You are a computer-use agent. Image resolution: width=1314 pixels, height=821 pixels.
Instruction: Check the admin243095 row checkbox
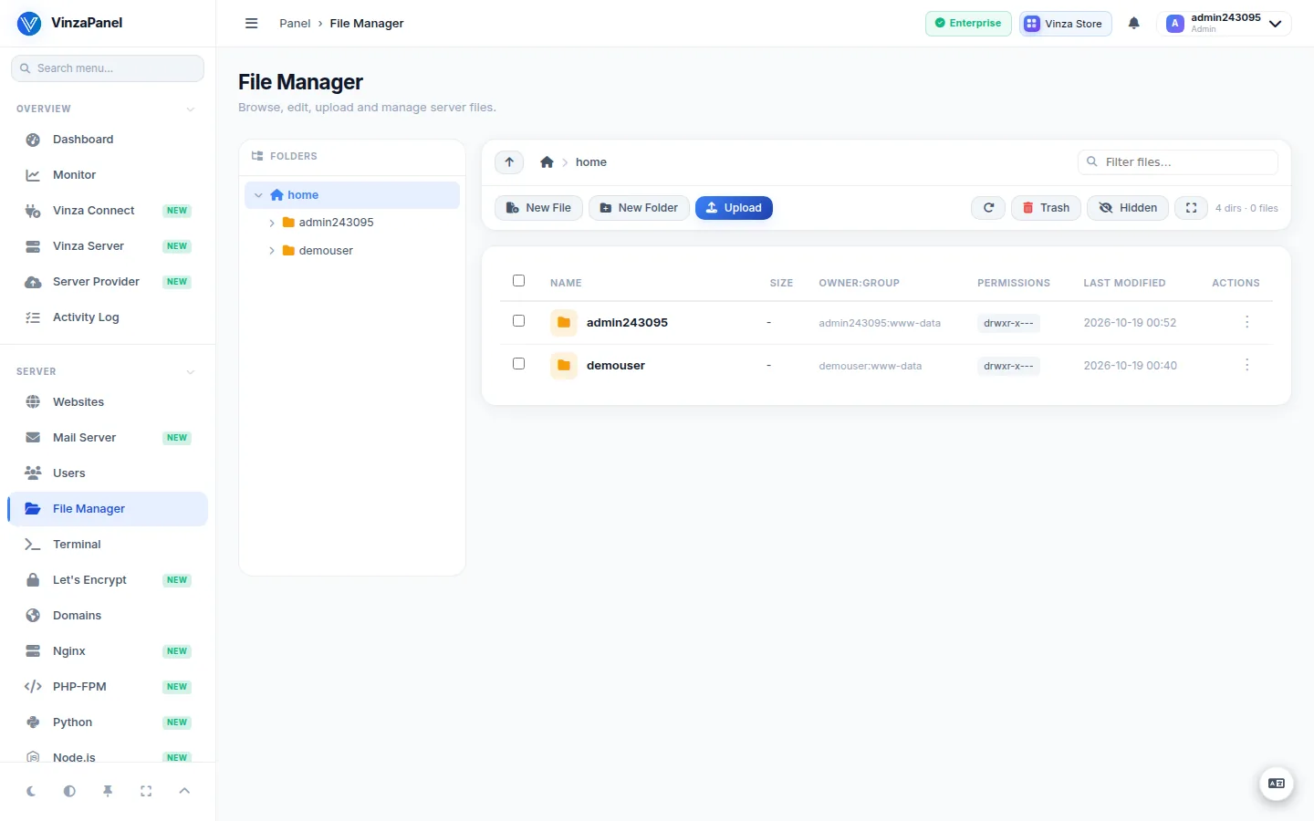[519, 321]
